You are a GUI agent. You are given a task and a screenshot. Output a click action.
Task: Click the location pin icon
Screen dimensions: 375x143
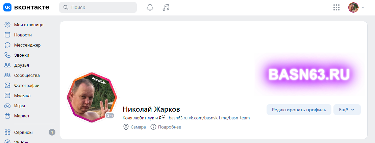click(126, 127)
